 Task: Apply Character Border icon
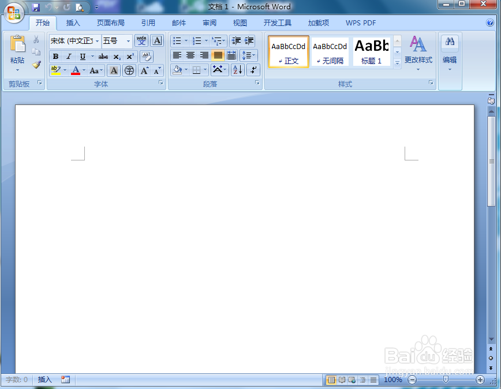[x=157, y=40]
